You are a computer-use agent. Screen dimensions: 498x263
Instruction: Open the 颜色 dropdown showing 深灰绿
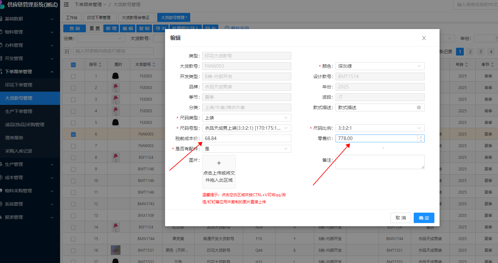[379, 66]
